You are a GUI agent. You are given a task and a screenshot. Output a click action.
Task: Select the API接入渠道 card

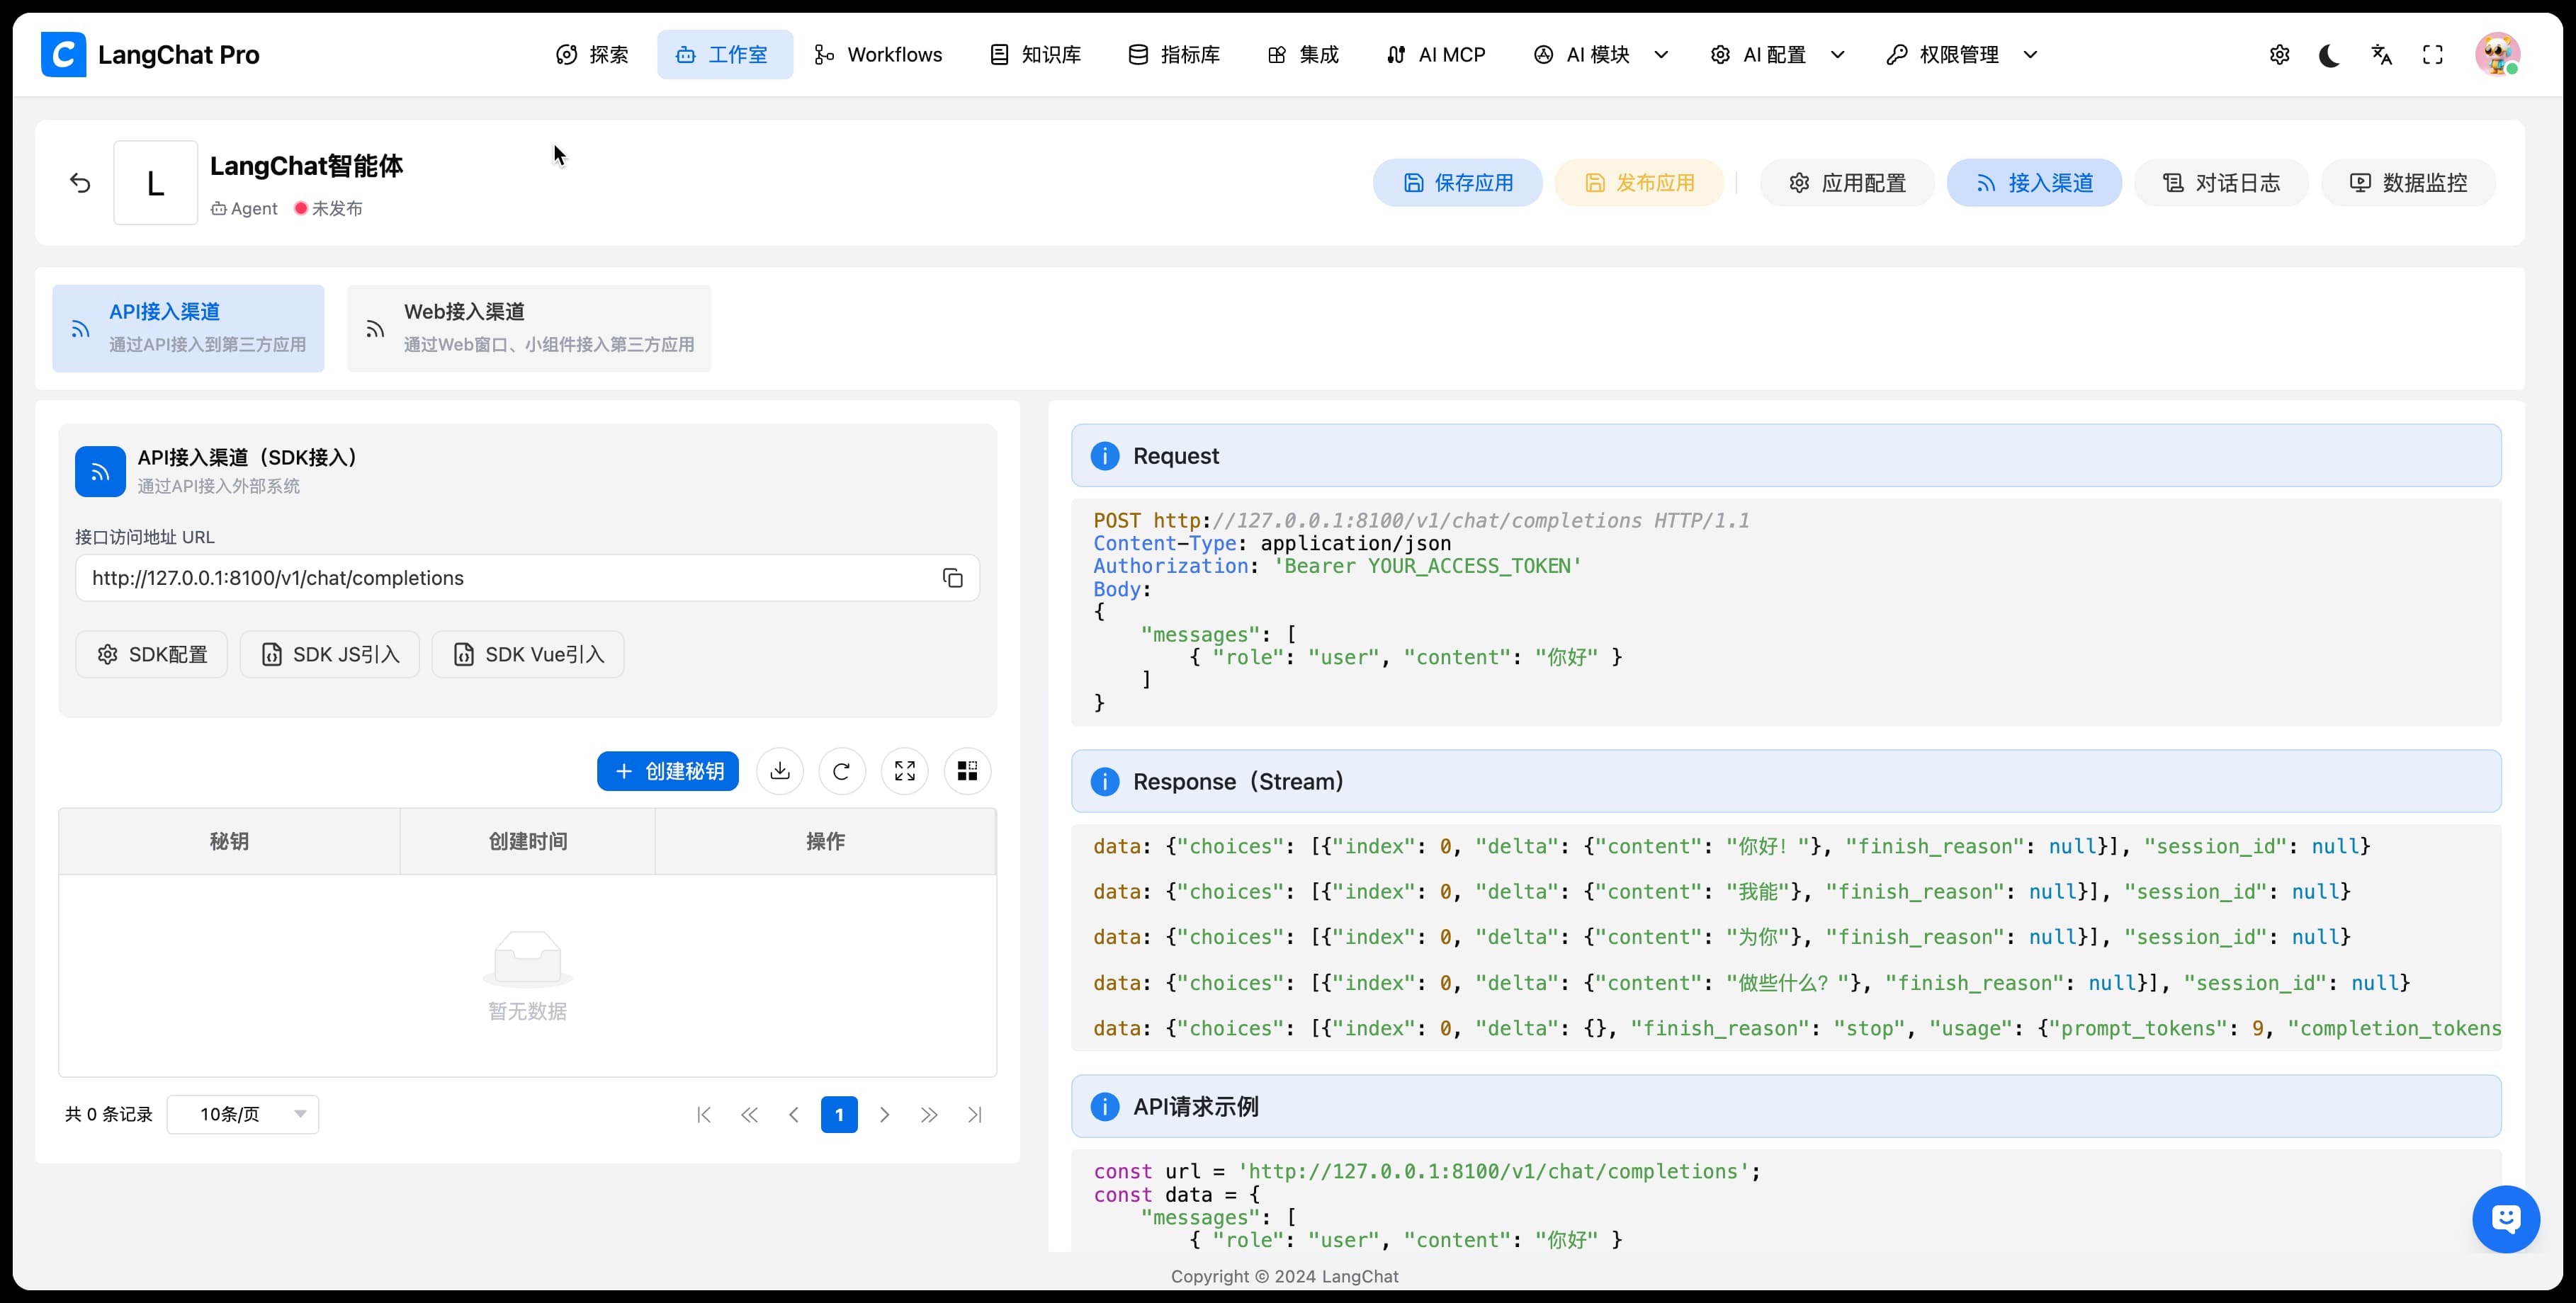pyautogui.click(x=188, y=328)
